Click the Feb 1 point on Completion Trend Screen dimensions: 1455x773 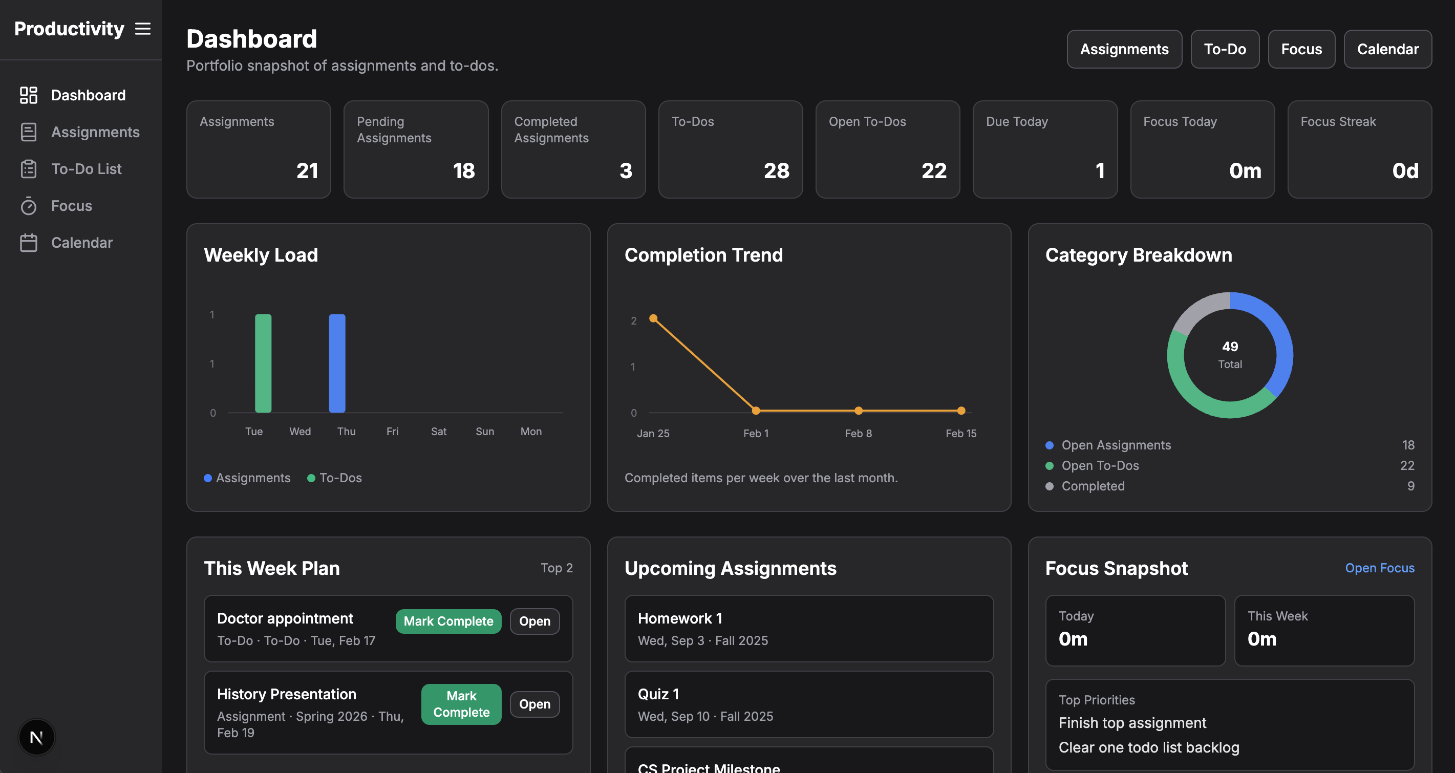(756, 411)
